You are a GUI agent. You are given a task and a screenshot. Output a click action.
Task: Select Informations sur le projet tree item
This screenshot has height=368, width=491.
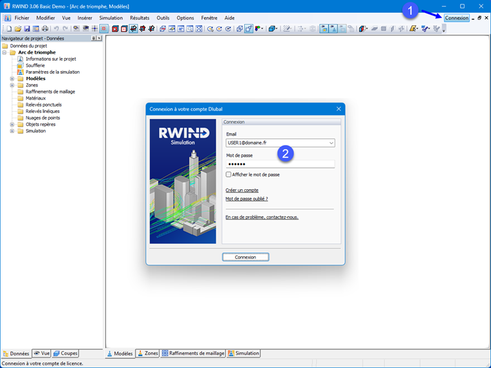(x=51, y=59)
